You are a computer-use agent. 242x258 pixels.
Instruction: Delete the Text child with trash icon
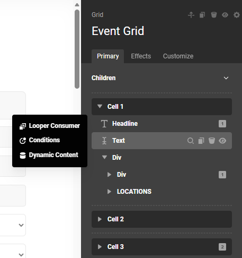tap(212, 141)
